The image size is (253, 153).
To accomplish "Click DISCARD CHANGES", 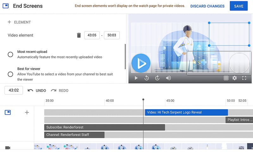I will point(207,6).
